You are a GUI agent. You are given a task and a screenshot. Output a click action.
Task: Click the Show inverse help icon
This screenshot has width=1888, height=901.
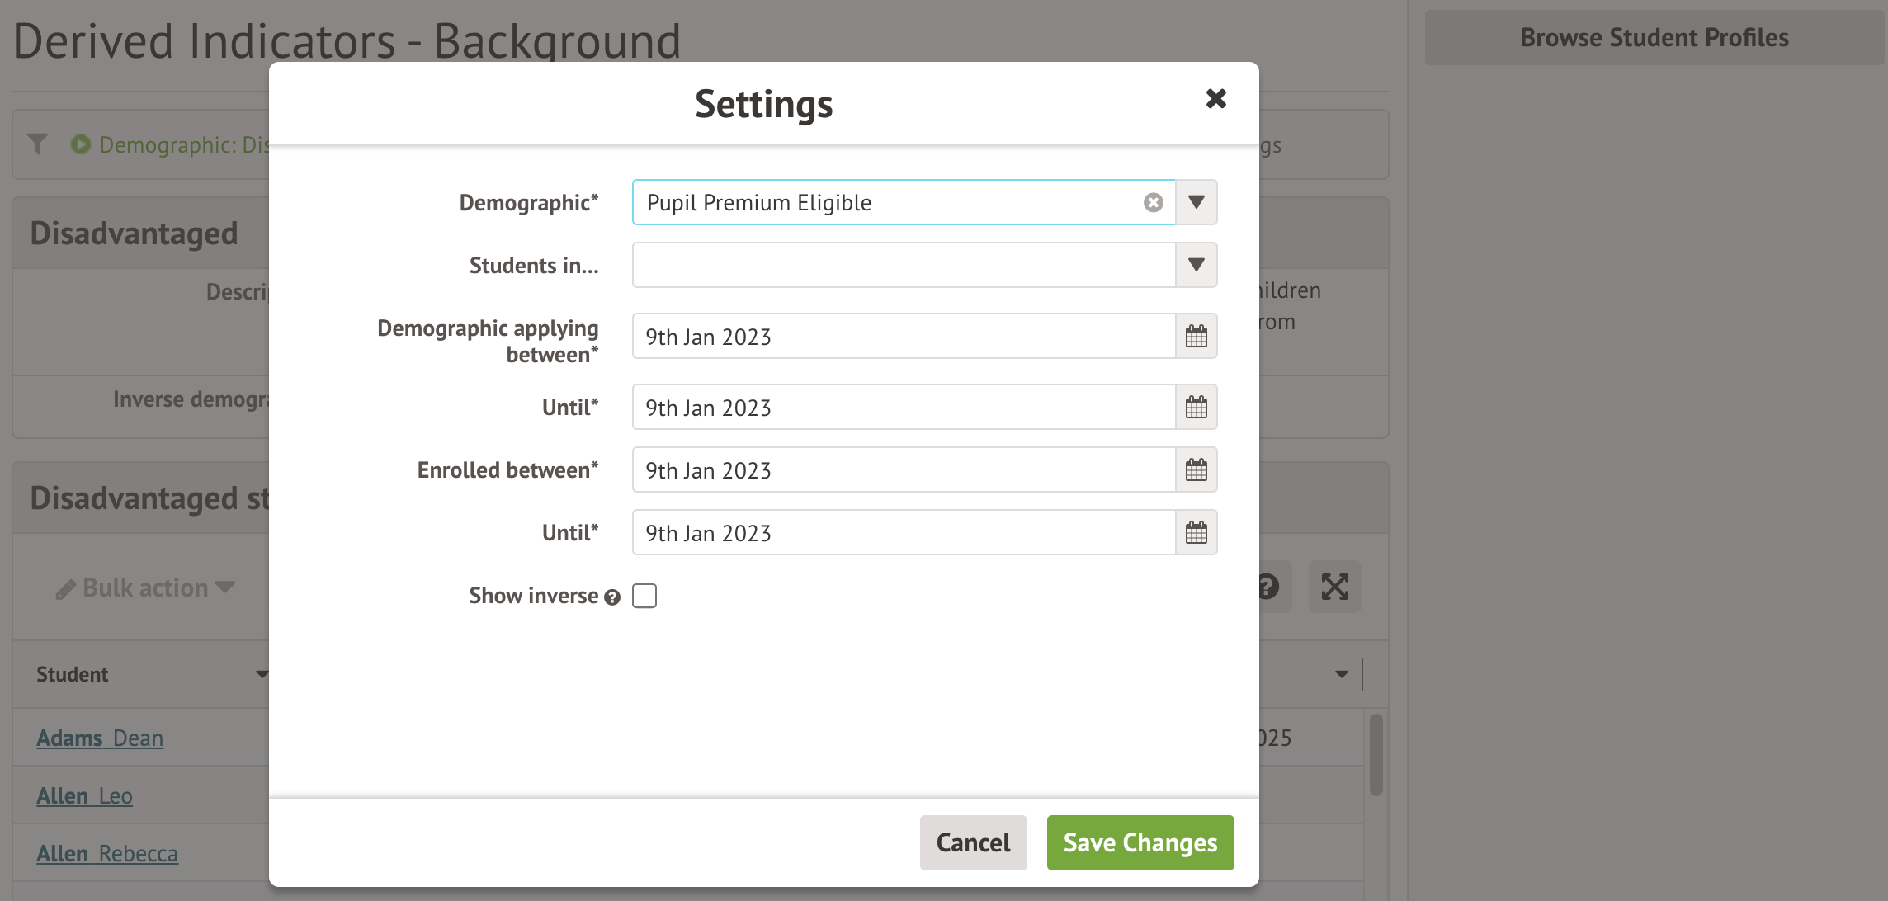(x=611, y=597)
